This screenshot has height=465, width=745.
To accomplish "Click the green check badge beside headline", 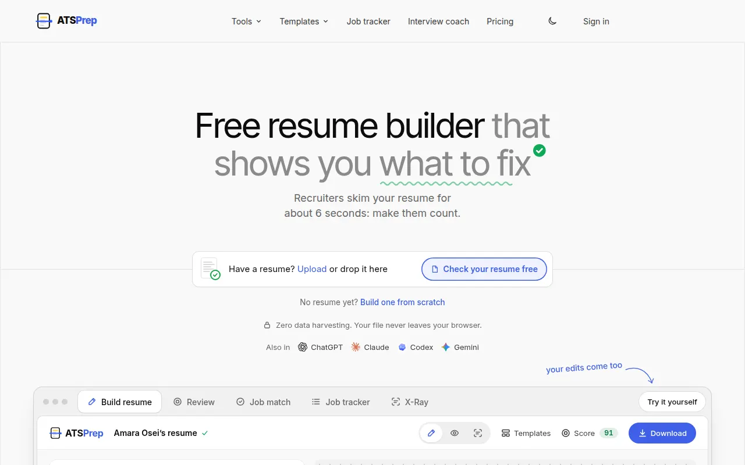I will tap(540, 151).
